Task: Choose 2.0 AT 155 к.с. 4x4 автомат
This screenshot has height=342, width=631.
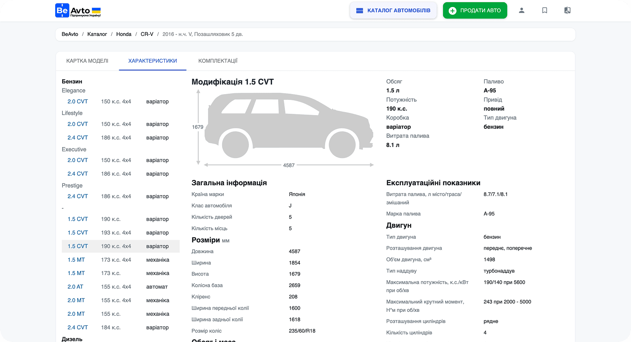Action: (75, 287)
